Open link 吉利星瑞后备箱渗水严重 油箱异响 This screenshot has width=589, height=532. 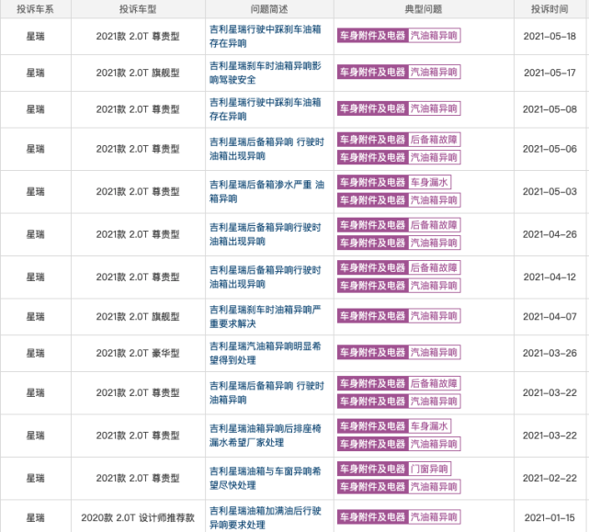coord(266,192)
